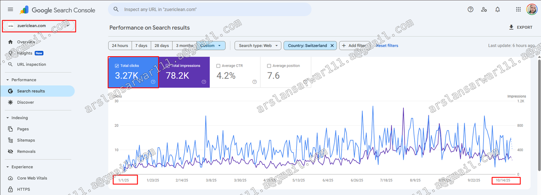The width and height of the screenshot is (541, 195).
Task: Open the notifications bell
Action: tap(497, 9)
